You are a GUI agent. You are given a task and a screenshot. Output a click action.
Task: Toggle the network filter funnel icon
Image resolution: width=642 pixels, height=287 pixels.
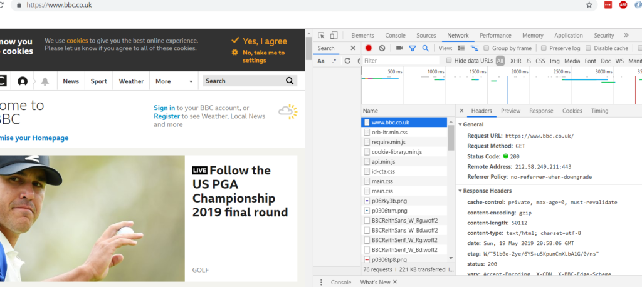pos(413,48)
